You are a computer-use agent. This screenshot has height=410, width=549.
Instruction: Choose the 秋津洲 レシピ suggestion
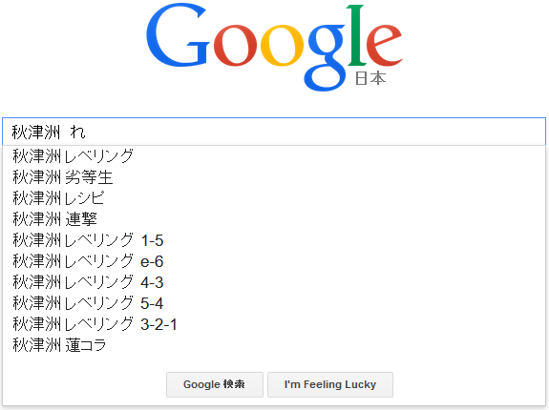[x=274, y=198]
